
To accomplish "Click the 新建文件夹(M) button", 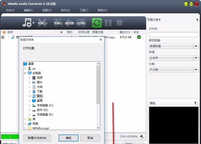I will click(37, 138).
